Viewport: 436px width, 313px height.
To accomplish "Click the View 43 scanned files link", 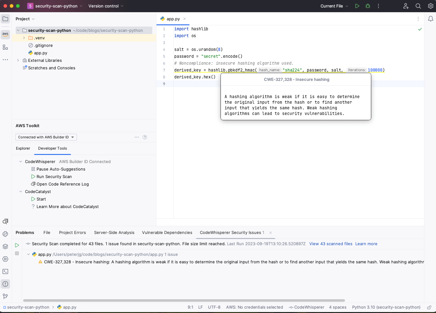I will click(x=331, y=244).
